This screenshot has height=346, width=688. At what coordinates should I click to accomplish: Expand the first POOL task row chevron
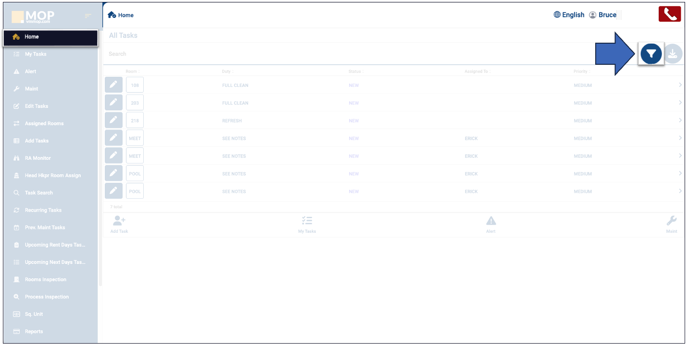point(680,173)
